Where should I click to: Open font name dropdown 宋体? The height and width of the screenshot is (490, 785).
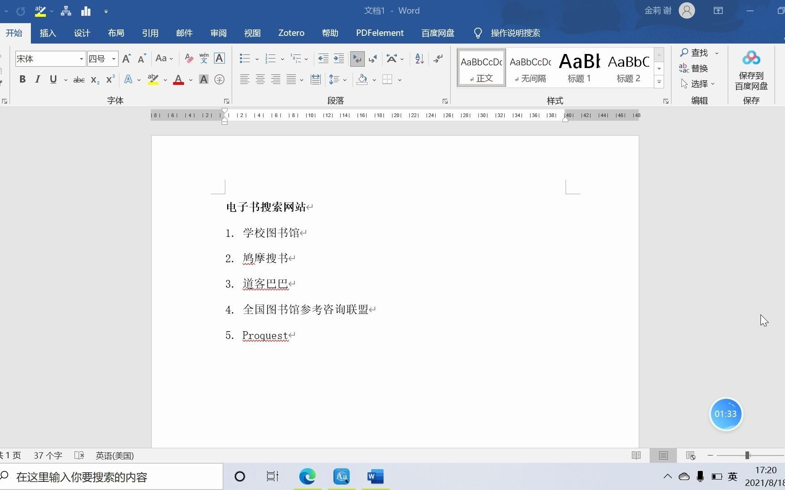pos(81,59)
